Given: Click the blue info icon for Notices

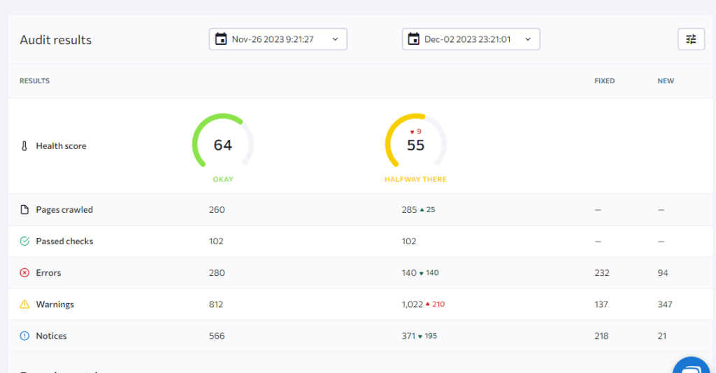Looking at the screenshot, I should [24, 335].
